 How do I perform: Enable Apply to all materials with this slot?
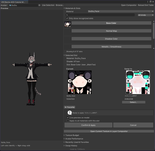[x=68, y=121]
